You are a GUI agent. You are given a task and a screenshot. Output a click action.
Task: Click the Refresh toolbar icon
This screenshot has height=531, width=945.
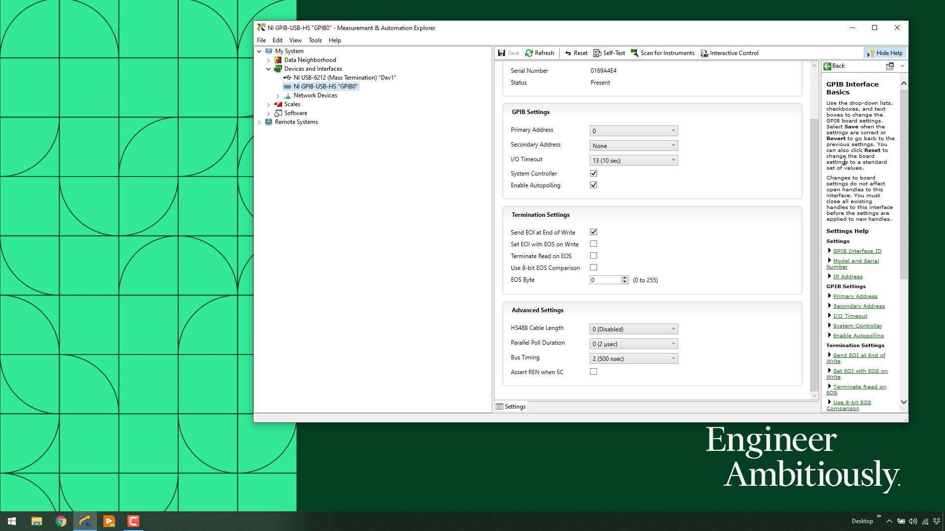[529, 53]
